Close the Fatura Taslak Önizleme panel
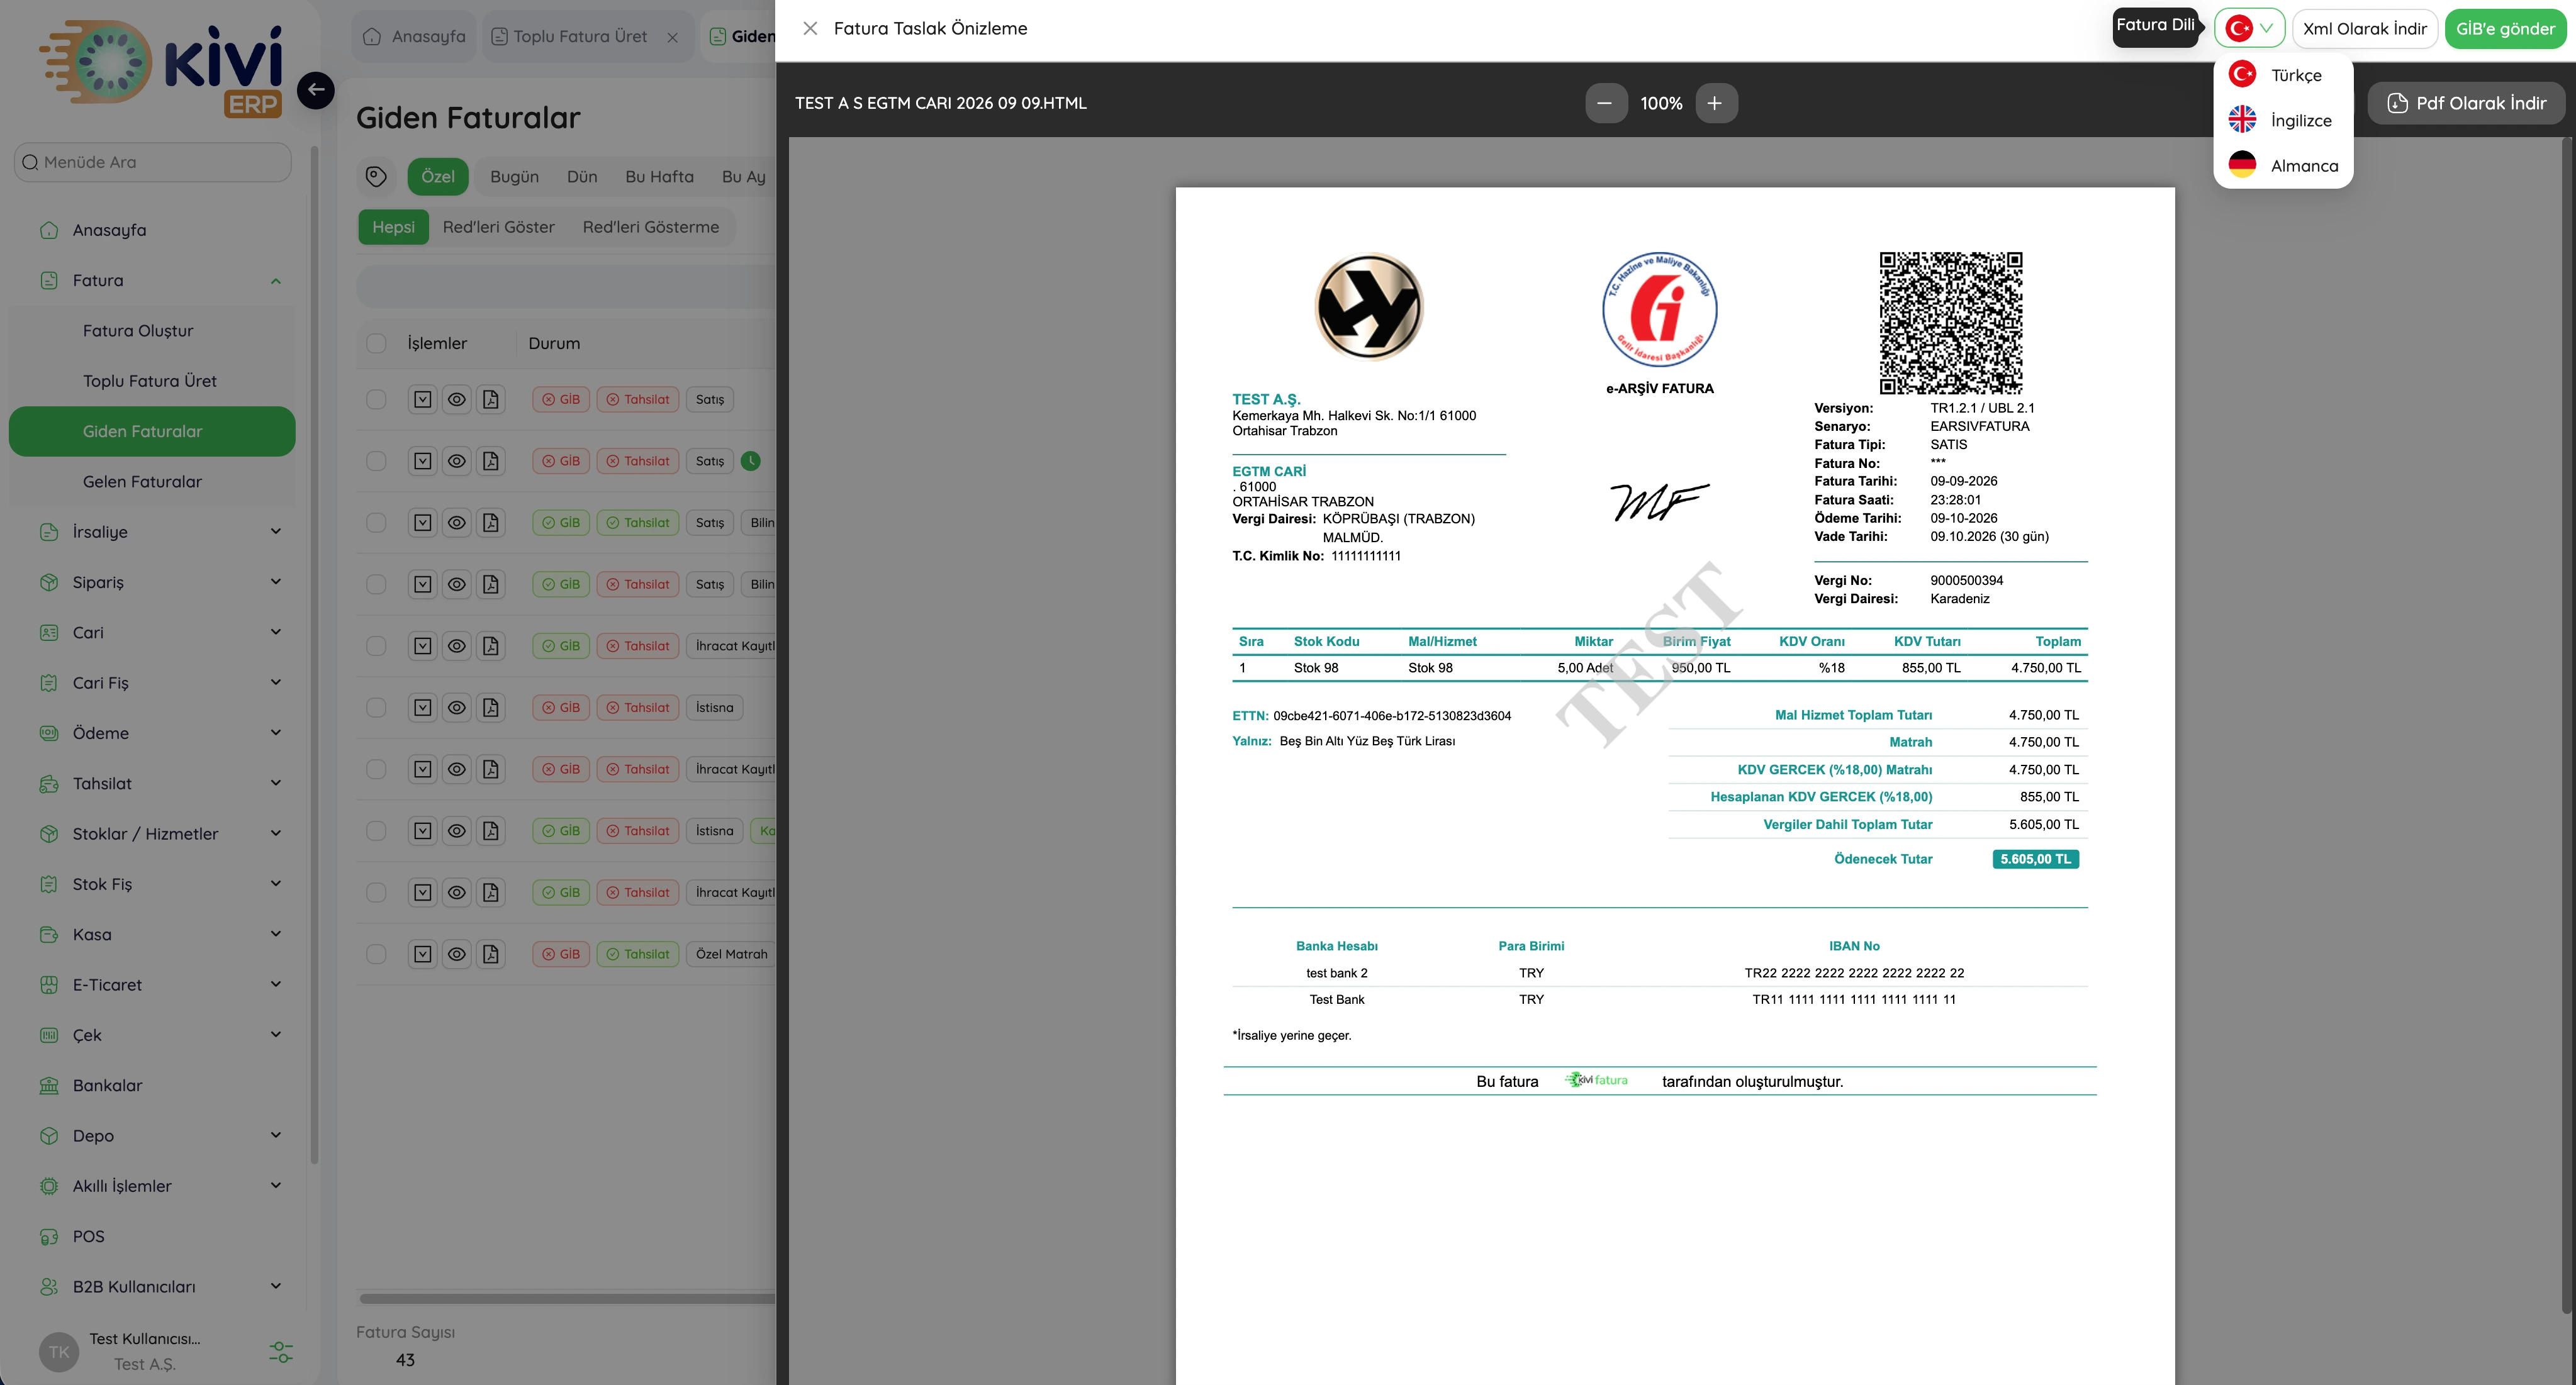The height and width of the screenshot is (1385, 2576). (x=810, y=28)
